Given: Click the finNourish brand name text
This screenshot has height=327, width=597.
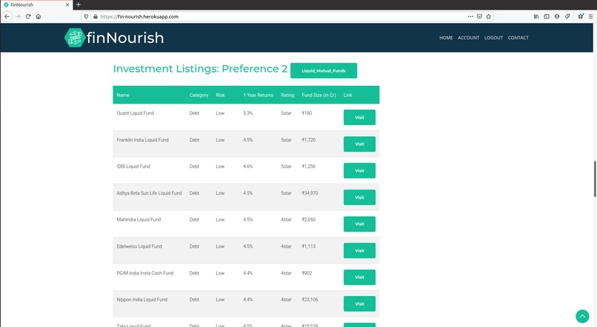Looking at the screenshot, I should click(x=125, y=38).
